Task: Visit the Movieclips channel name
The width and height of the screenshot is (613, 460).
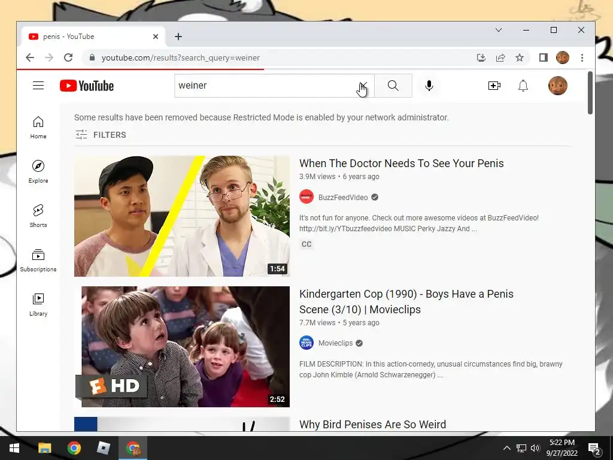Action: (x=335, y=343)
